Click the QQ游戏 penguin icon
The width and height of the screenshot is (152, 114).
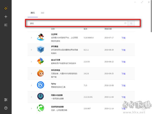coord(41,37)
